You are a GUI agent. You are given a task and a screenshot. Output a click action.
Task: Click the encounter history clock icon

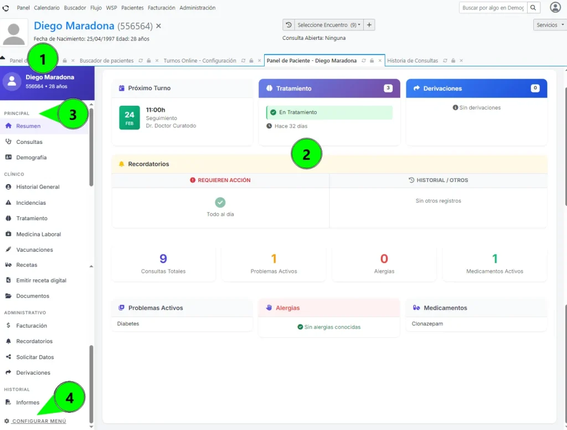pos(288,25)
